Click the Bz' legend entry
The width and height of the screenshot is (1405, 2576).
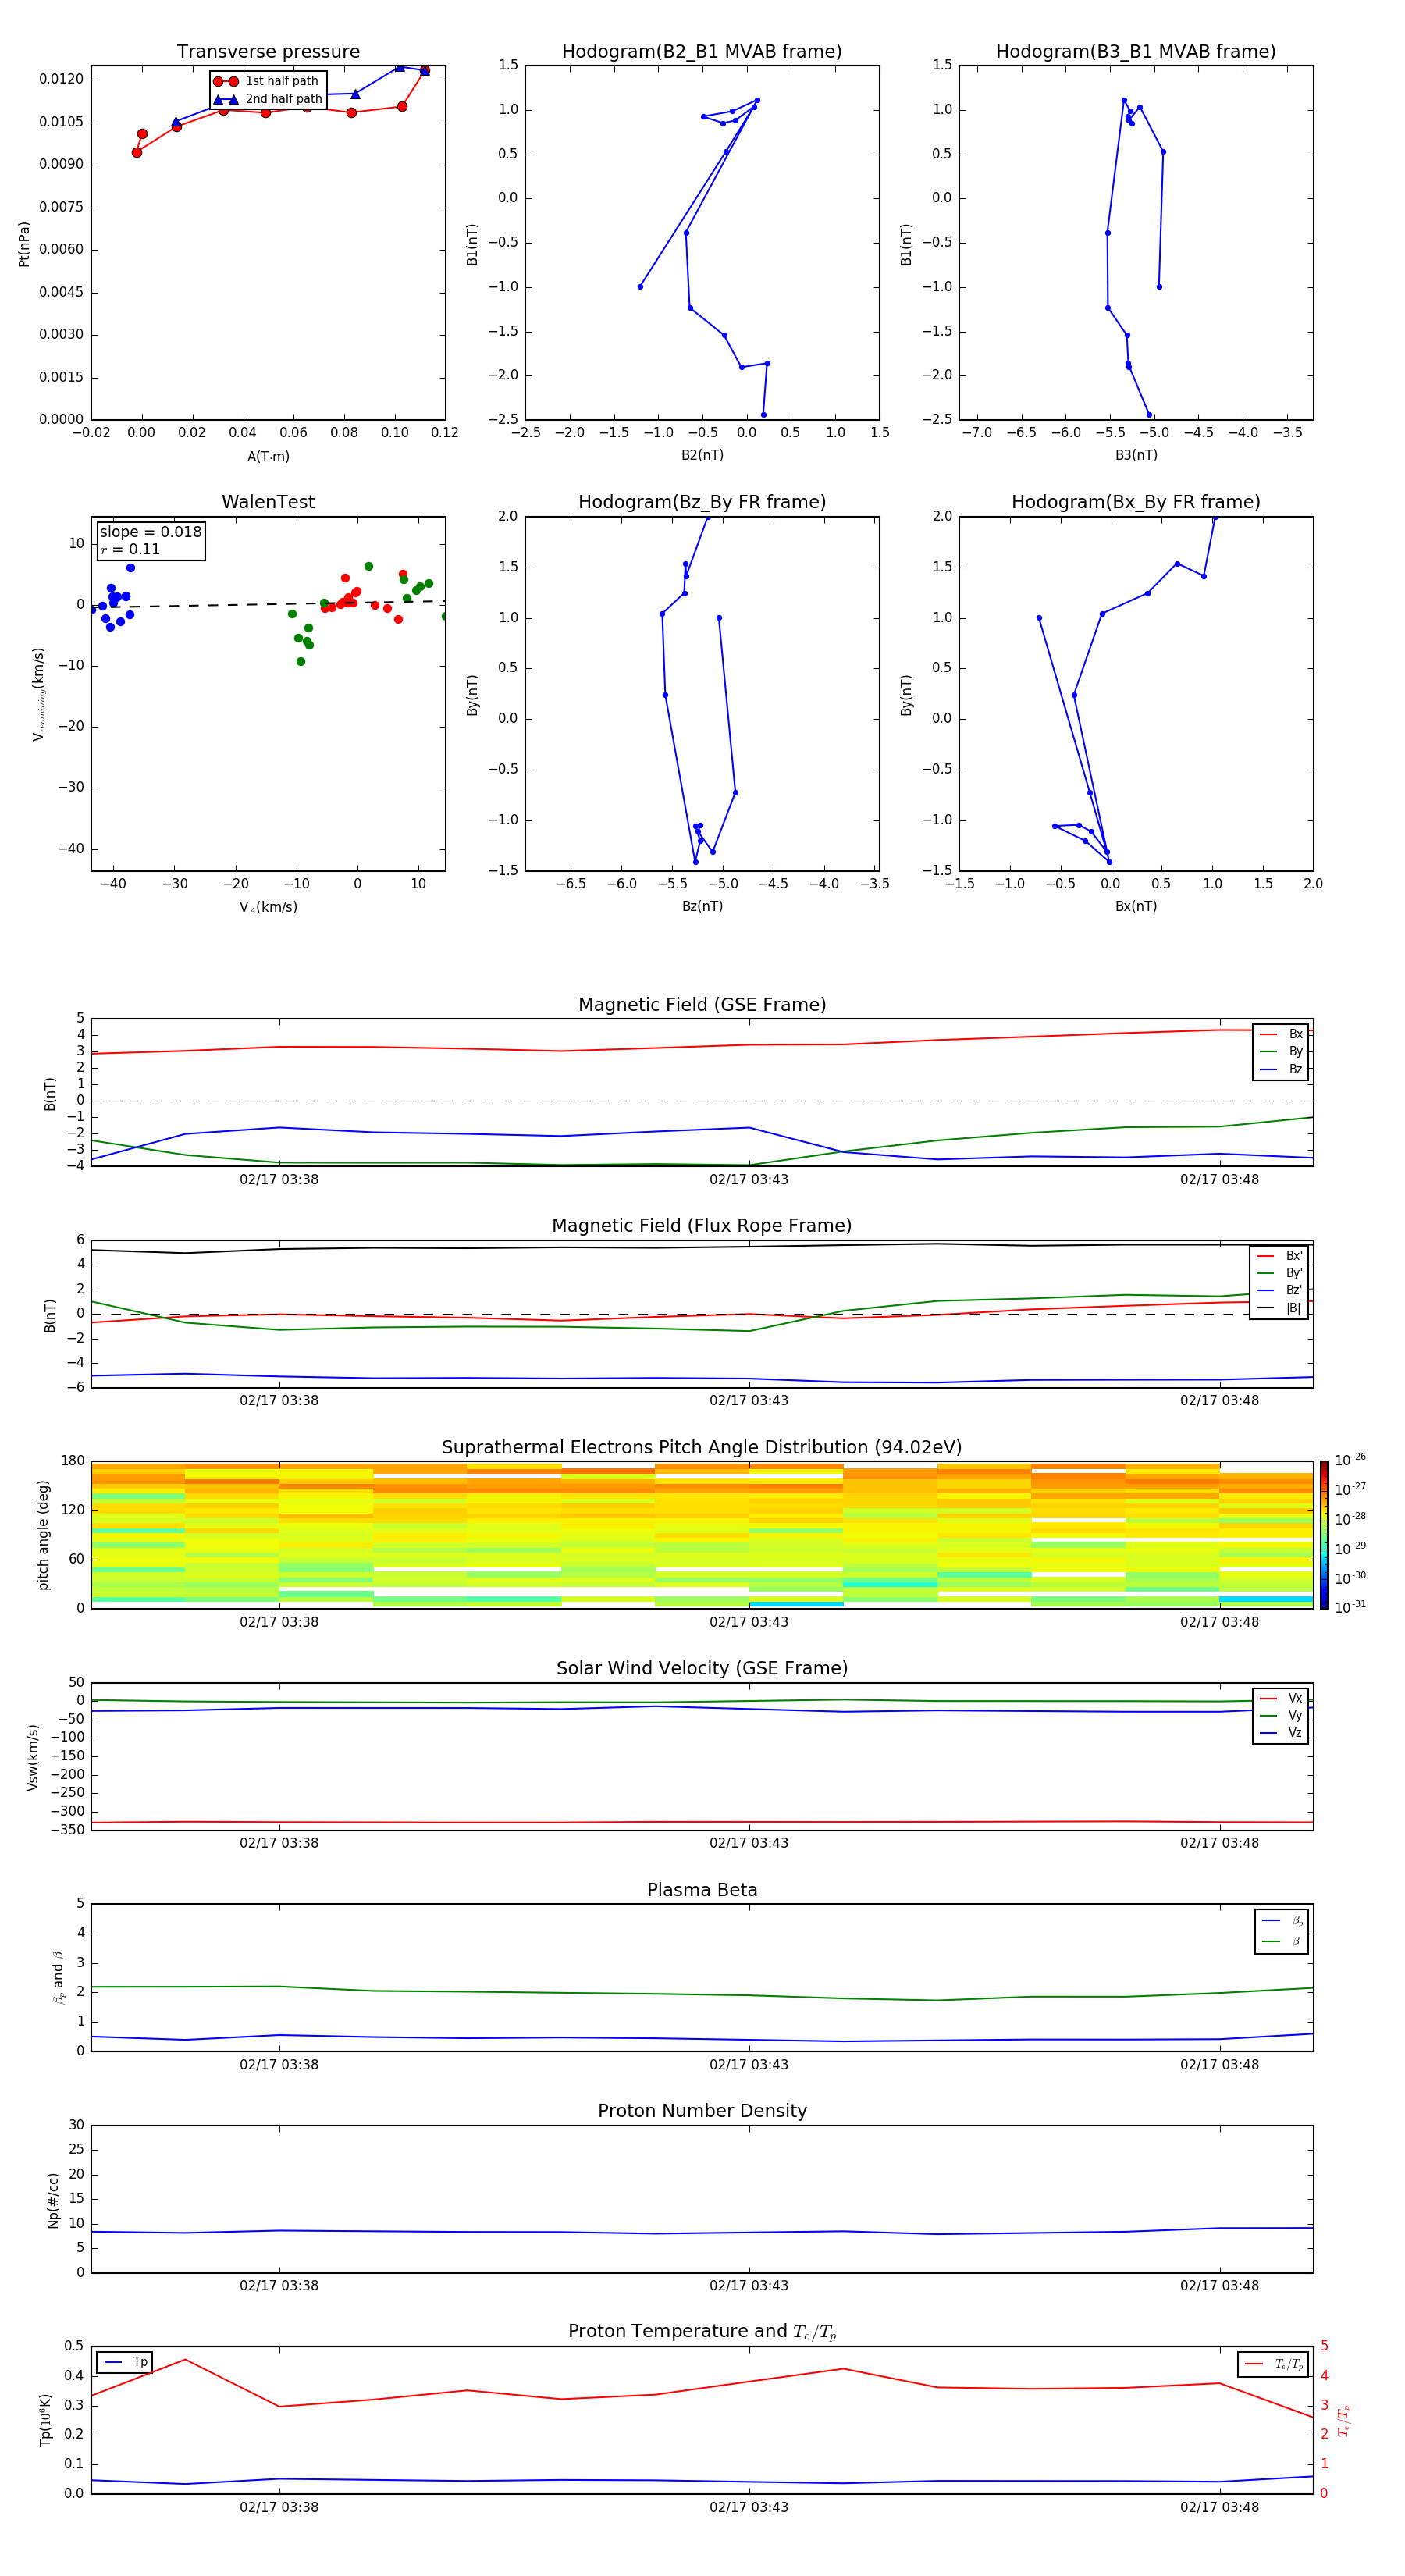pos(1279,1290)
